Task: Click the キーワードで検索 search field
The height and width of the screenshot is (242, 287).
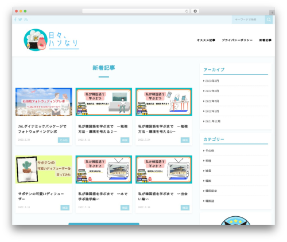Action: (249, 19)
